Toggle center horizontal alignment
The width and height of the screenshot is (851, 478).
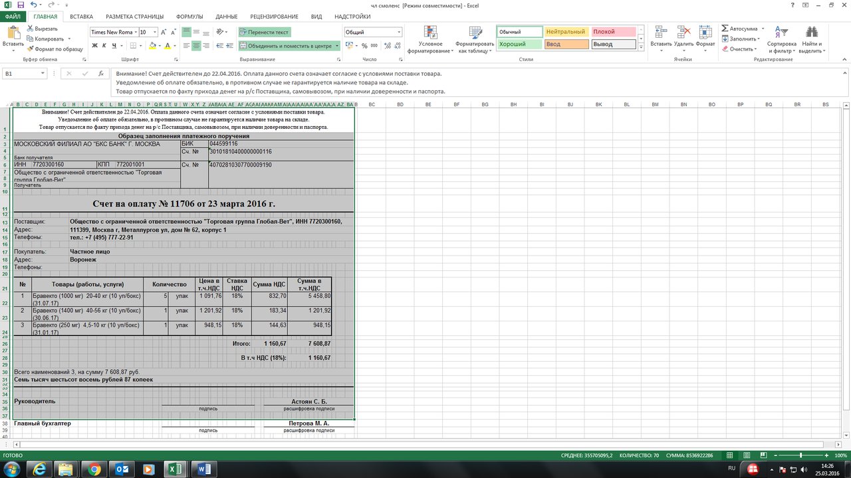point(196,46)
